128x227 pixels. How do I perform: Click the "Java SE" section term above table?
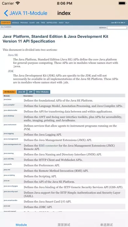tap(13, 55)
